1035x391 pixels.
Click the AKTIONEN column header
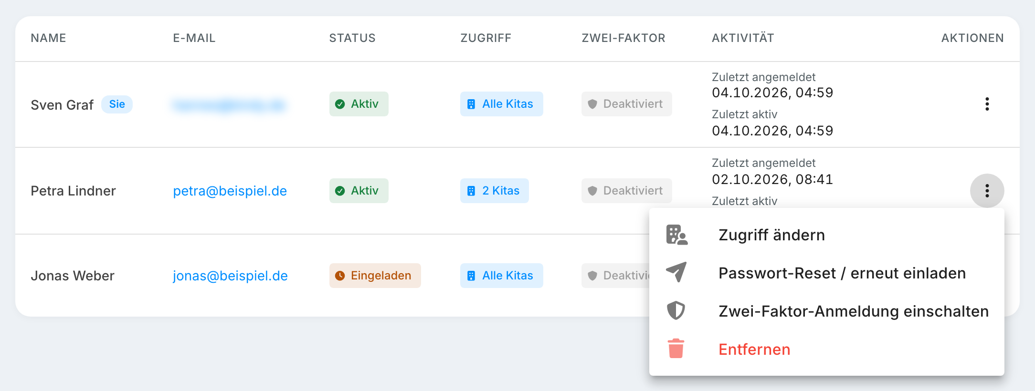[972, 38]
